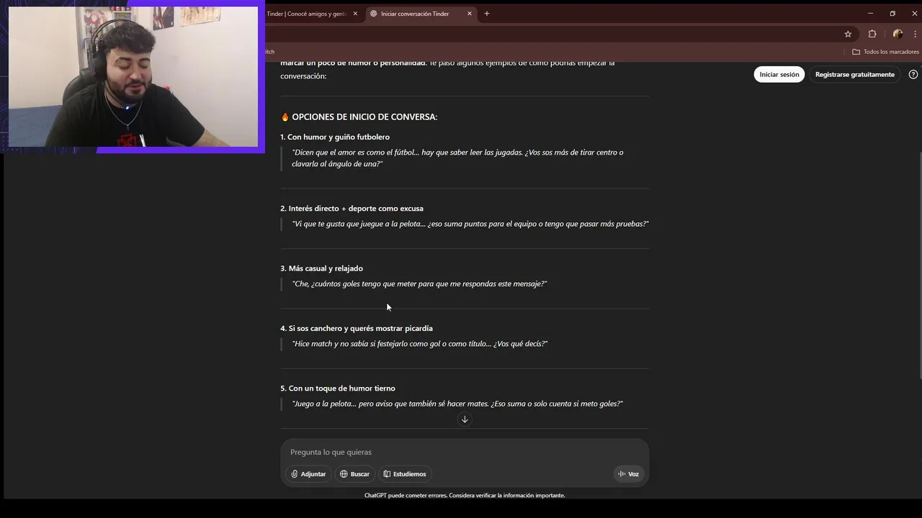Start Voz voice mode
This screenshot has height=518, width=922.
[629, 474]
